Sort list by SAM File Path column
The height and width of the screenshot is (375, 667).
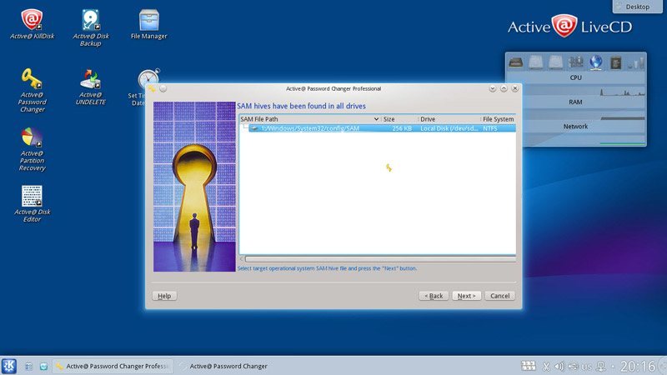click(308, 119)
